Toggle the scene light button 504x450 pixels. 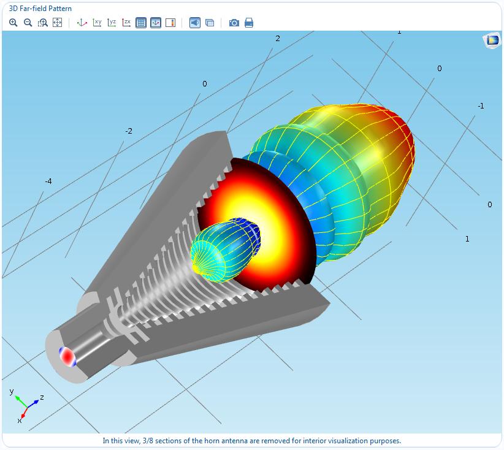point(195,23)
